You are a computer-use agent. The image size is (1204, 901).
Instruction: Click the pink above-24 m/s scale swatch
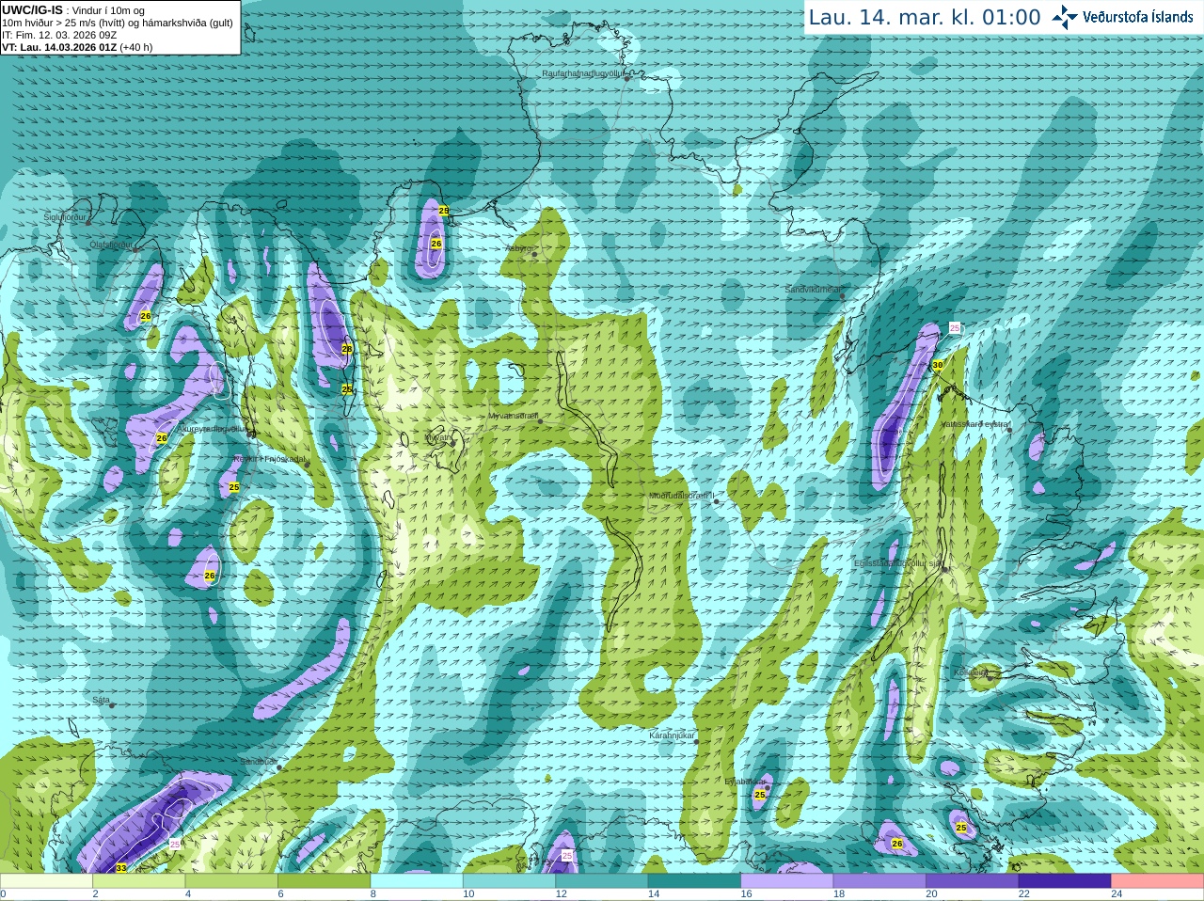pos(1158,881)
